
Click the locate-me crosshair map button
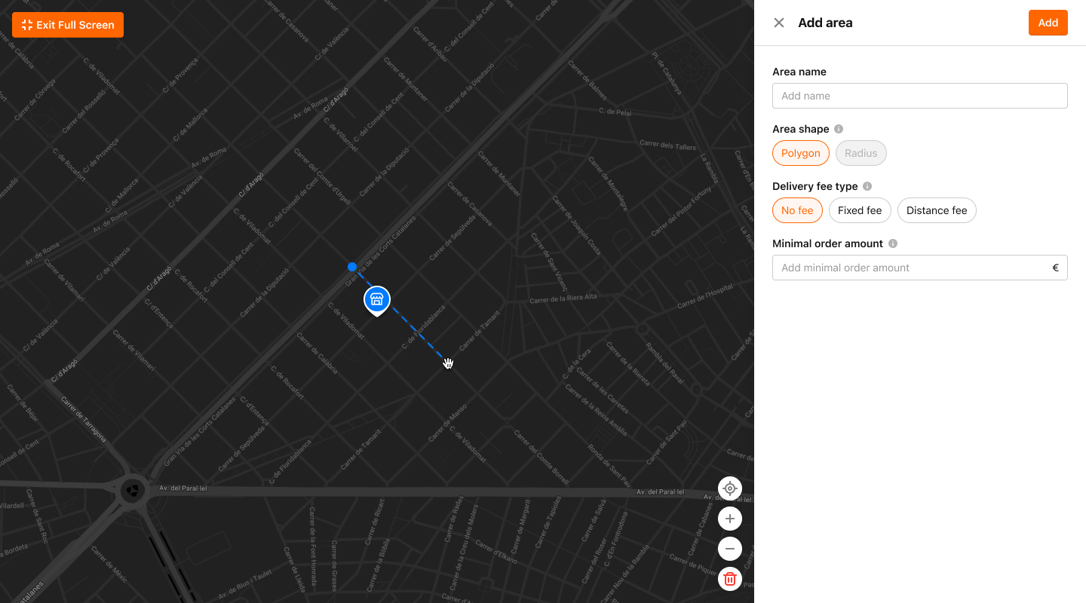click(x=729, y=488)
